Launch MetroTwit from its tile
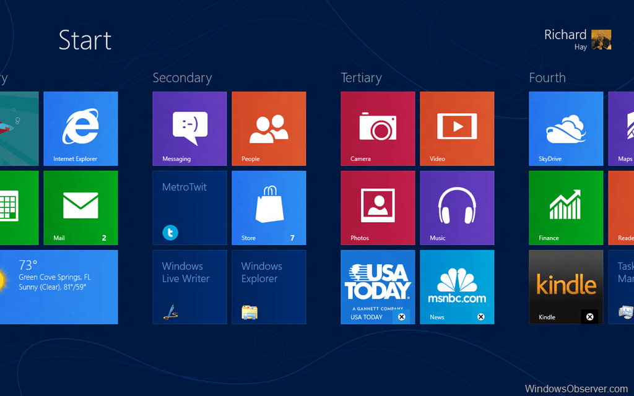634x396 pixels. pos(189,208)
